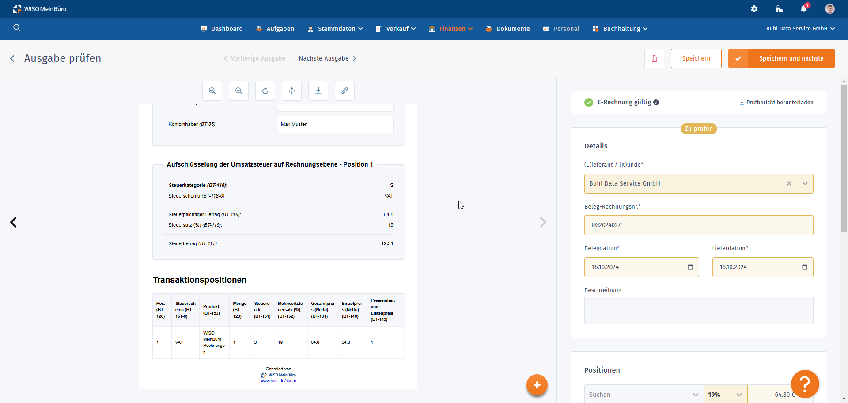Viewport: 848px width, 403px height.
Task: Click the Zu prüfen status badge
Action: [699, 129]
